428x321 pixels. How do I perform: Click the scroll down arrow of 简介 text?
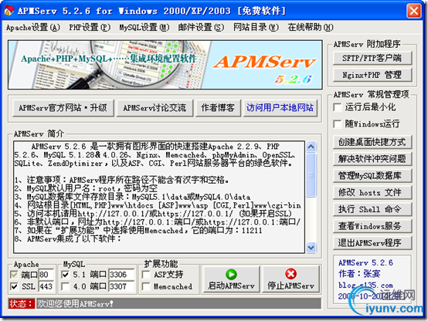click(311, 248)
